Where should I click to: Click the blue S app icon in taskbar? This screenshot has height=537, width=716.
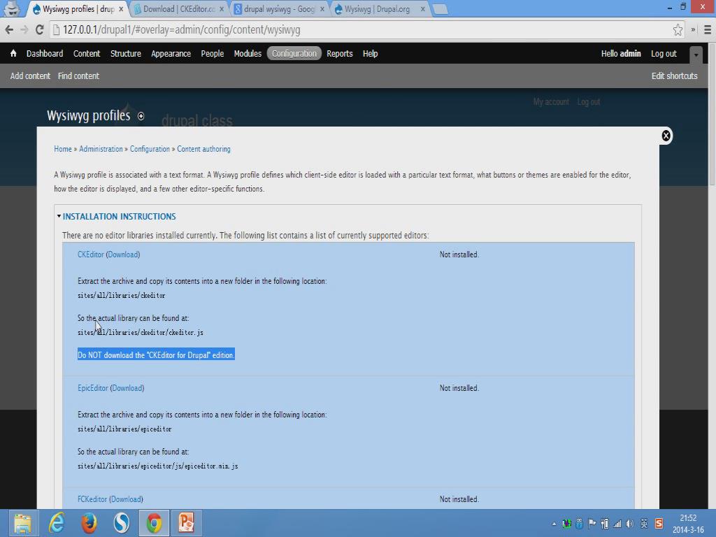tap(122, 523)
